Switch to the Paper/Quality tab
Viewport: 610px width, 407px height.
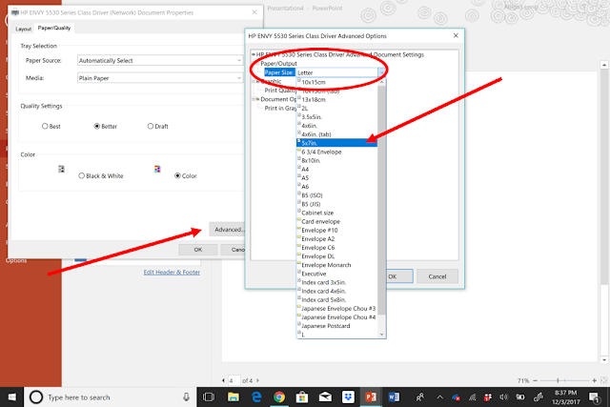point(54,28)
